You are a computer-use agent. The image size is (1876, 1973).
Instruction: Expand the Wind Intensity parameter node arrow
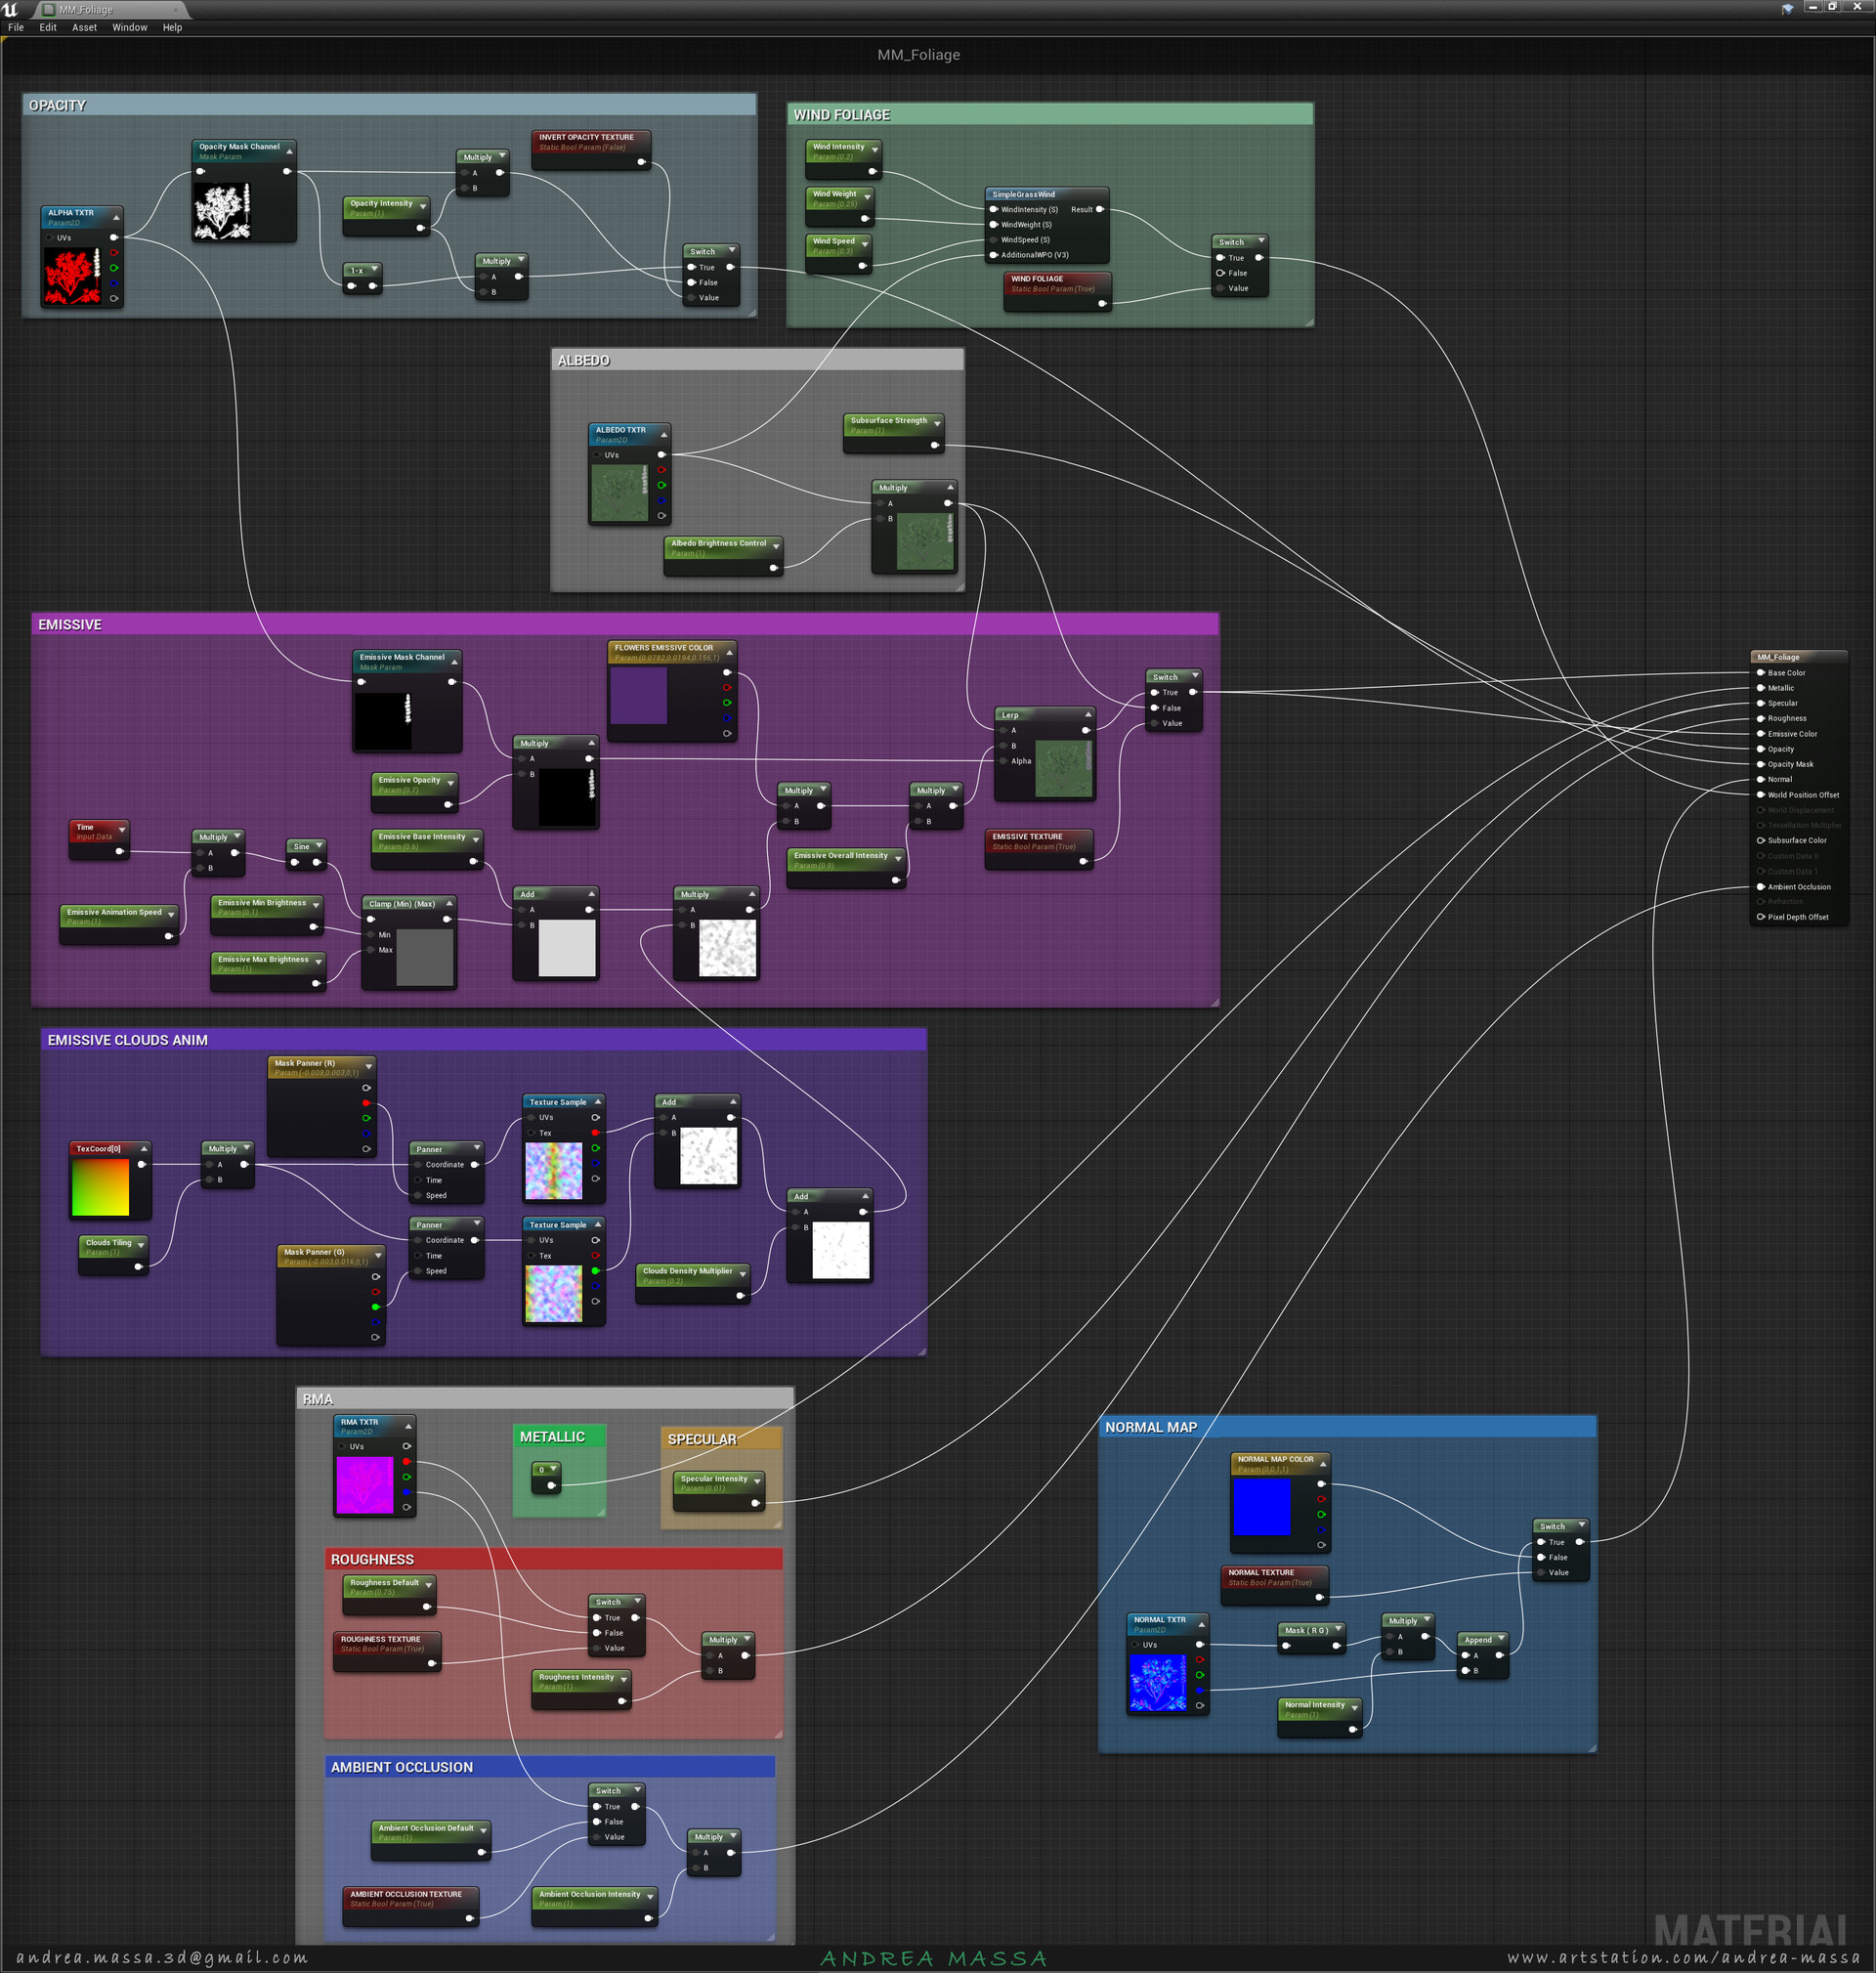tap(875, 150)
